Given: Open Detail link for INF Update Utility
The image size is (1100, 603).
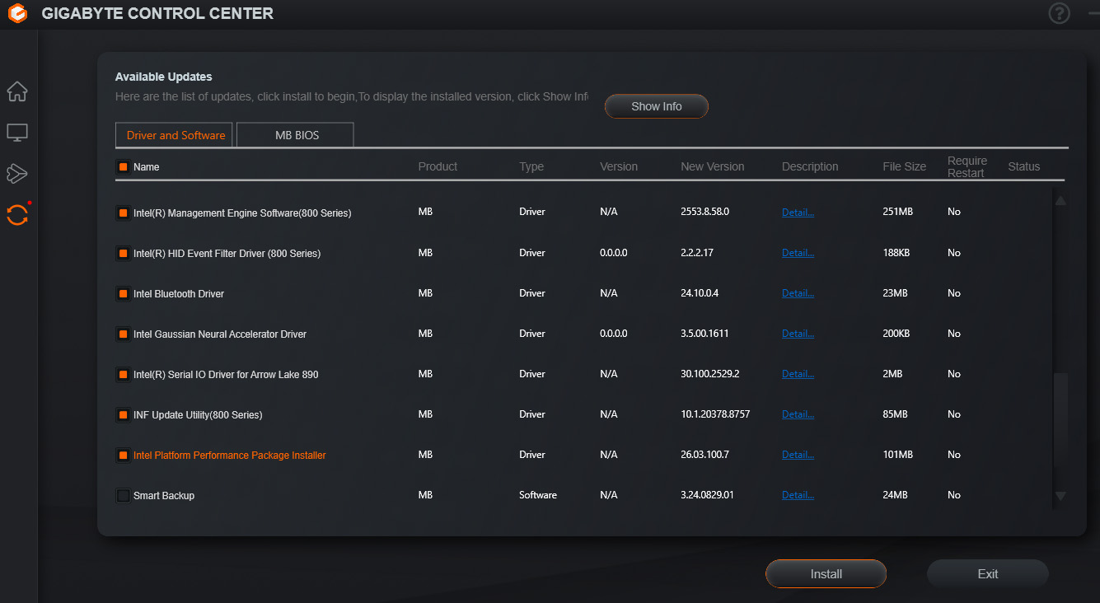Looking at the screenshot, I should (797, 414).
